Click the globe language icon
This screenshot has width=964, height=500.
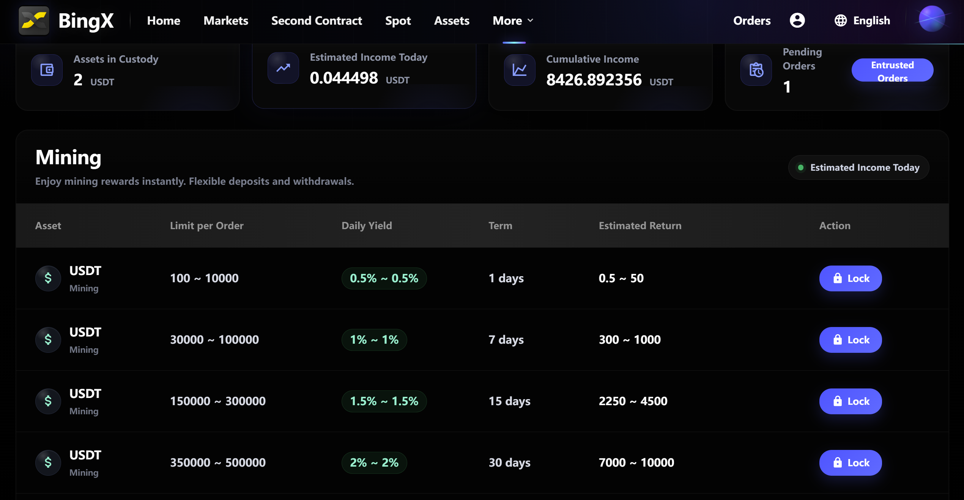[840, 20]
